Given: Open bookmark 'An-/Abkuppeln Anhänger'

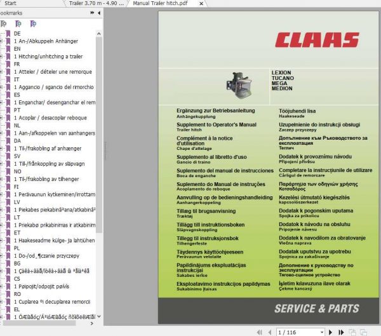Looking at the screenshot, I should [46, 41].
